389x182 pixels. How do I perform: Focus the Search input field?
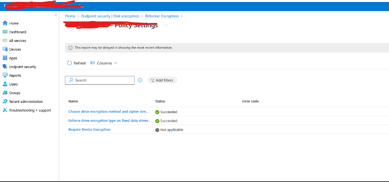(x=100, y=80)
